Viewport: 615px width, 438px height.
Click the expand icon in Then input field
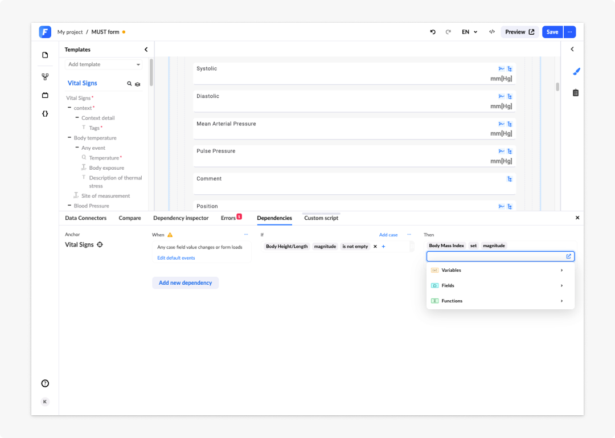[x=568, y=256]
